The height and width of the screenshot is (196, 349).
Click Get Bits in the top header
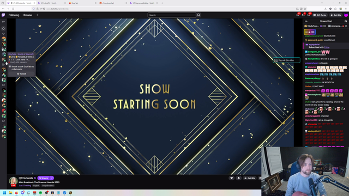(x=336, y=15)
